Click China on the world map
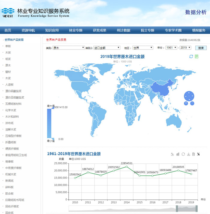This screenshot has width=210, height=214. tap(162, 88)
